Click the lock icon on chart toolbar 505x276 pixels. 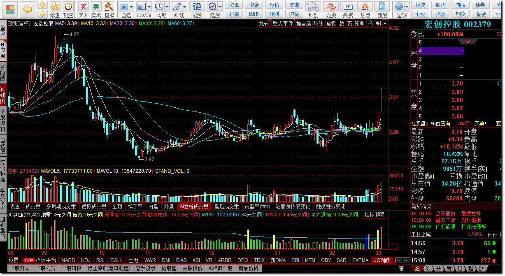click(370, 23)
